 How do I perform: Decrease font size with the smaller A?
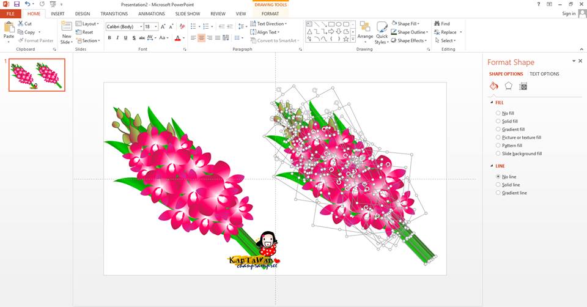171,26
